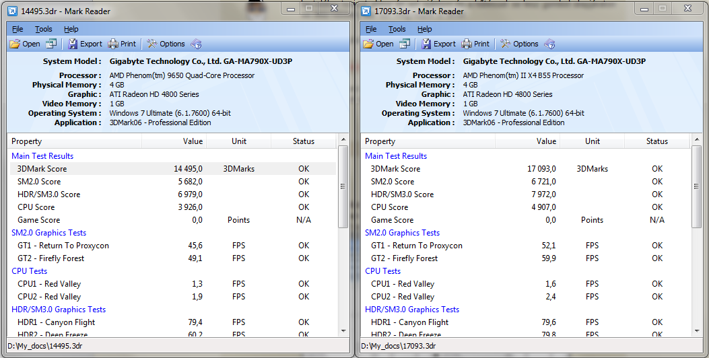Open a file in 17093.3dr window
This screenshot has height=358, width=709.
[378, 44]
